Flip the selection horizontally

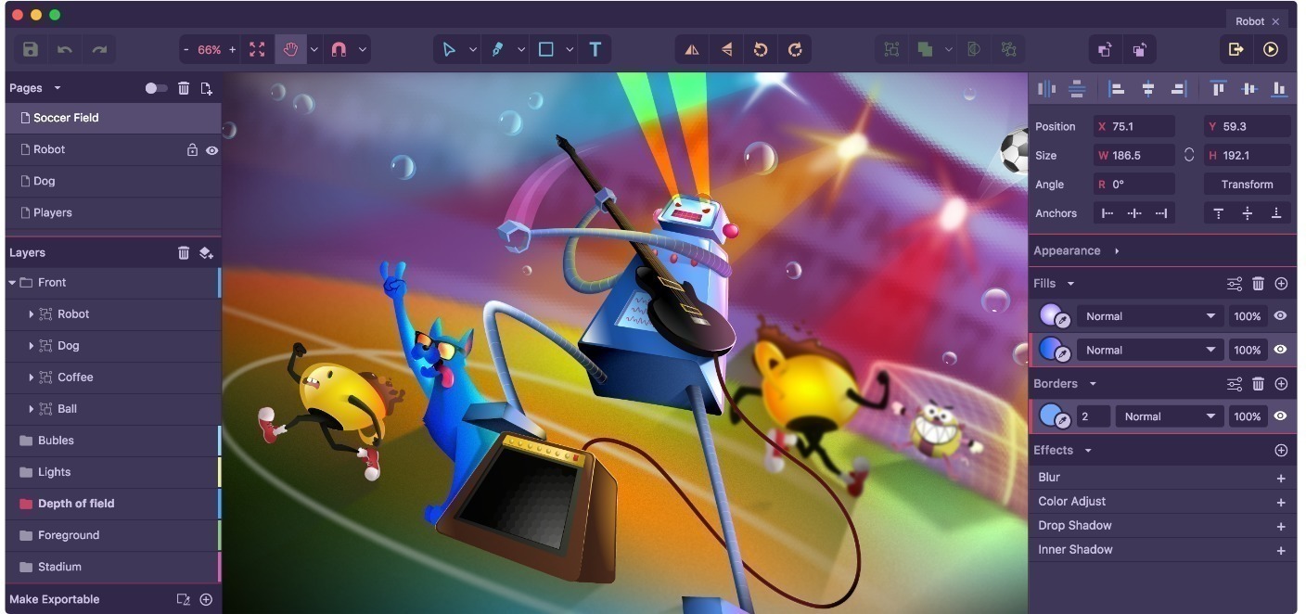pos(691,49)
